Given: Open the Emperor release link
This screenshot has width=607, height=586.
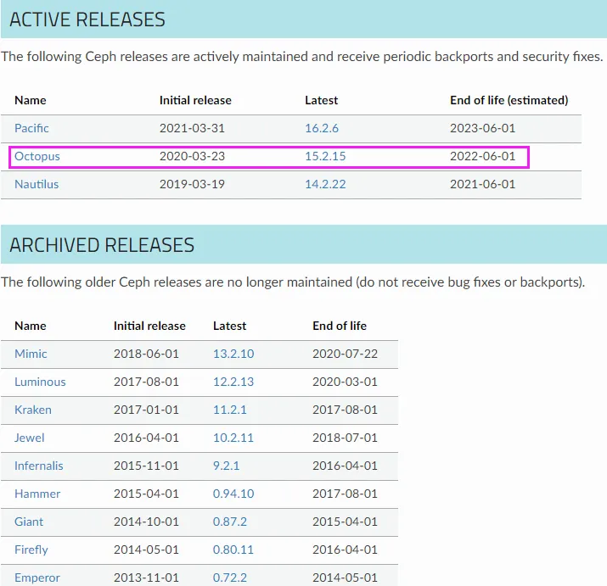Looking at the screenshot, I should click(x=37, y=578).
